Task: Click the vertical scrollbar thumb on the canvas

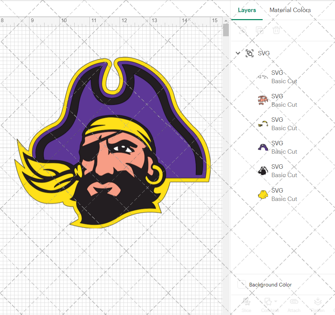Action: pos(226,30)
